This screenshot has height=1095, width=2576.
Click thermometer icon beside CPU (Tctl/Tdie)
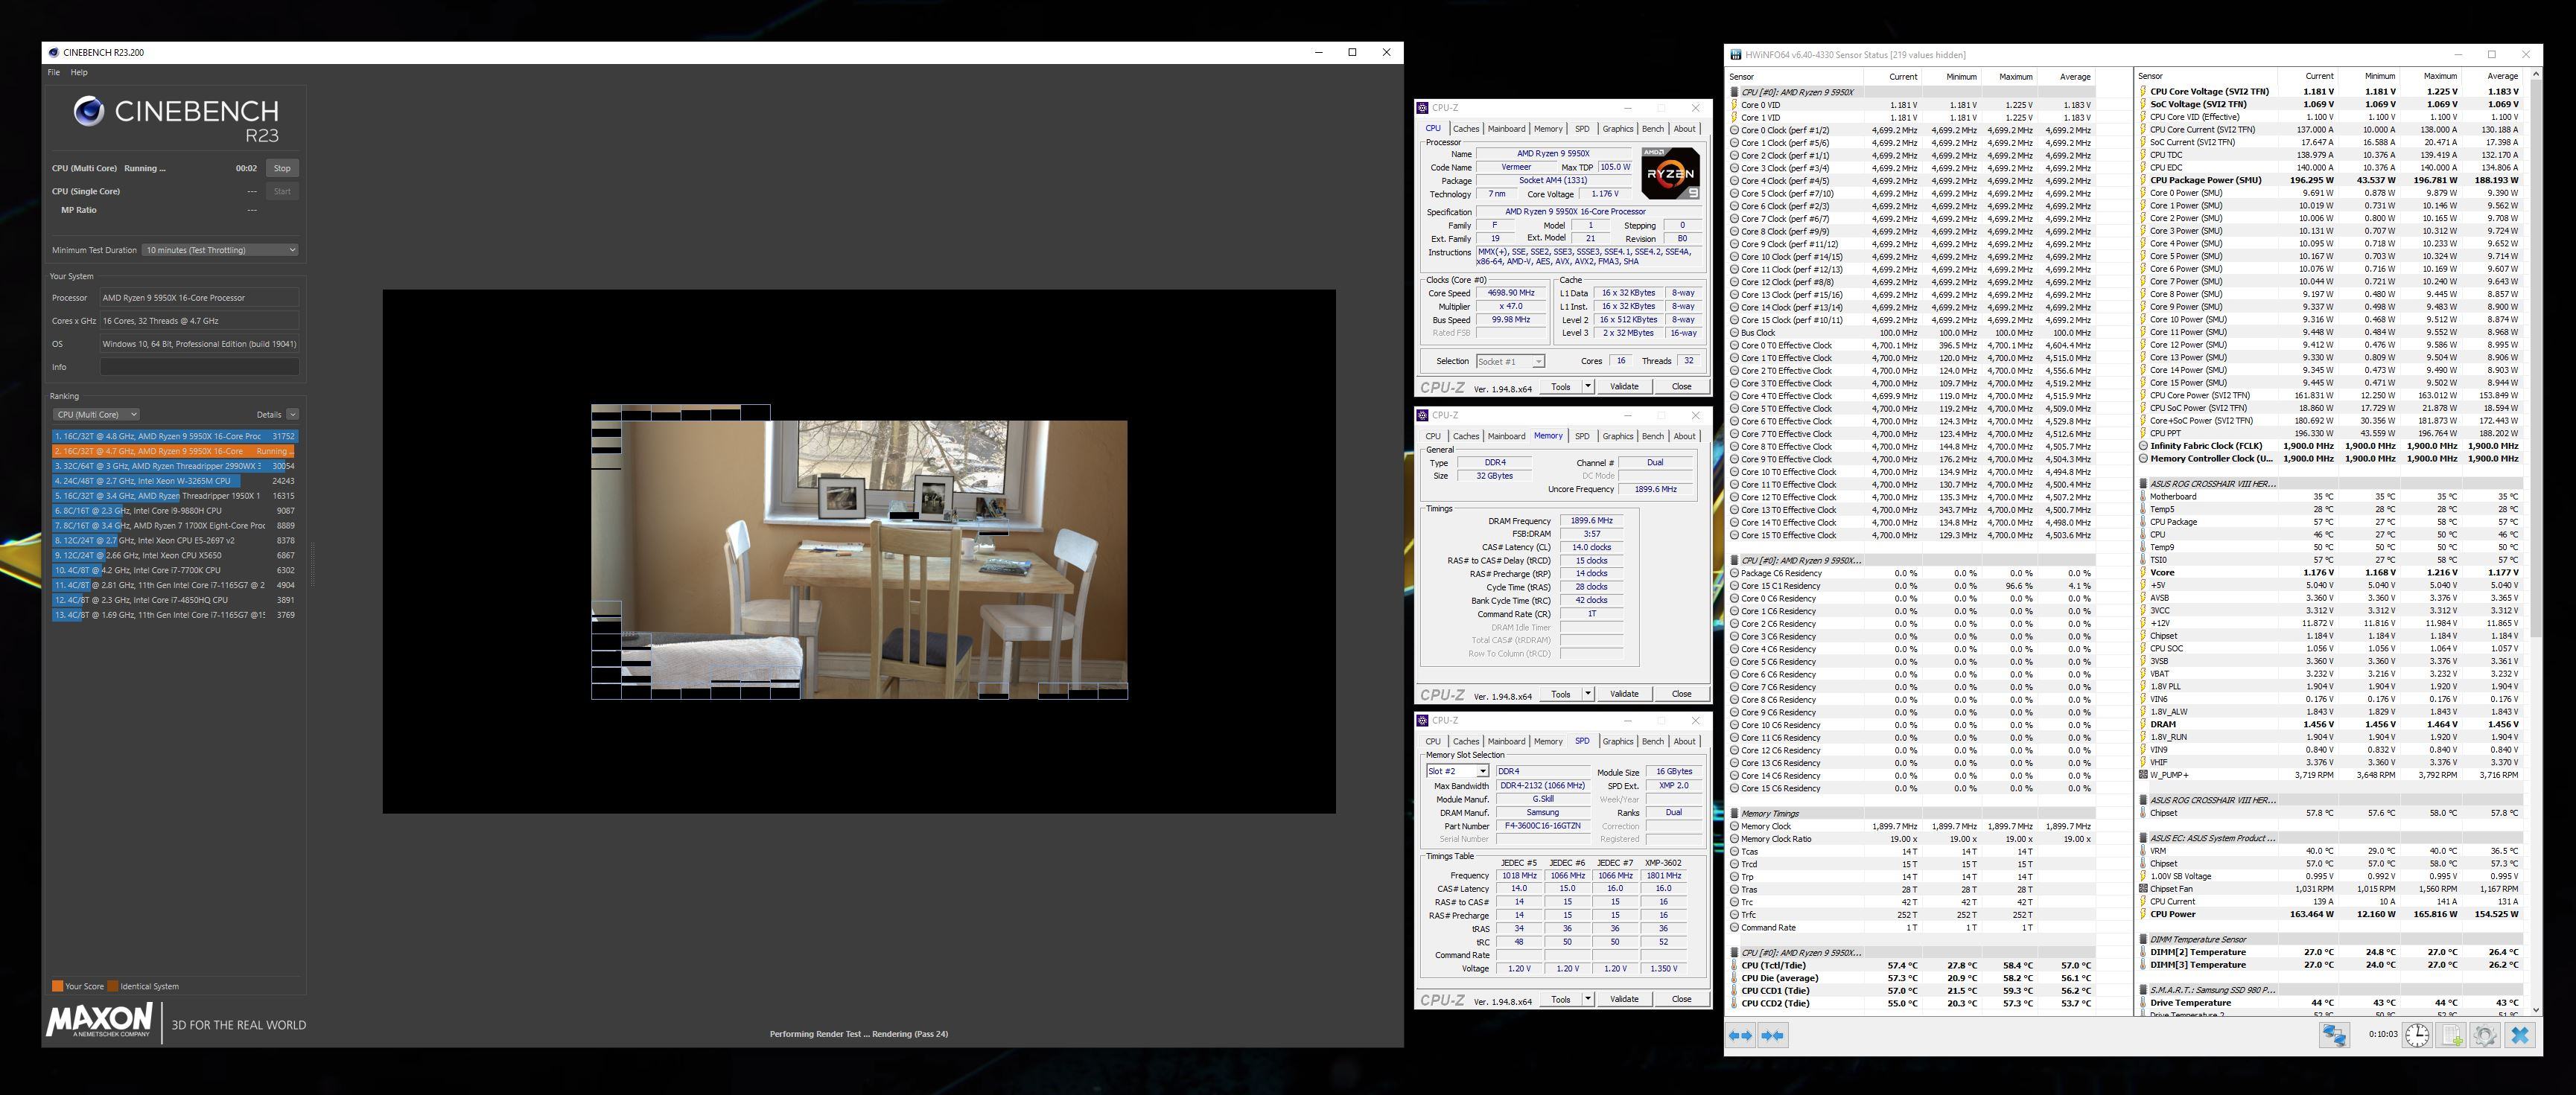tap(1735, 965)
